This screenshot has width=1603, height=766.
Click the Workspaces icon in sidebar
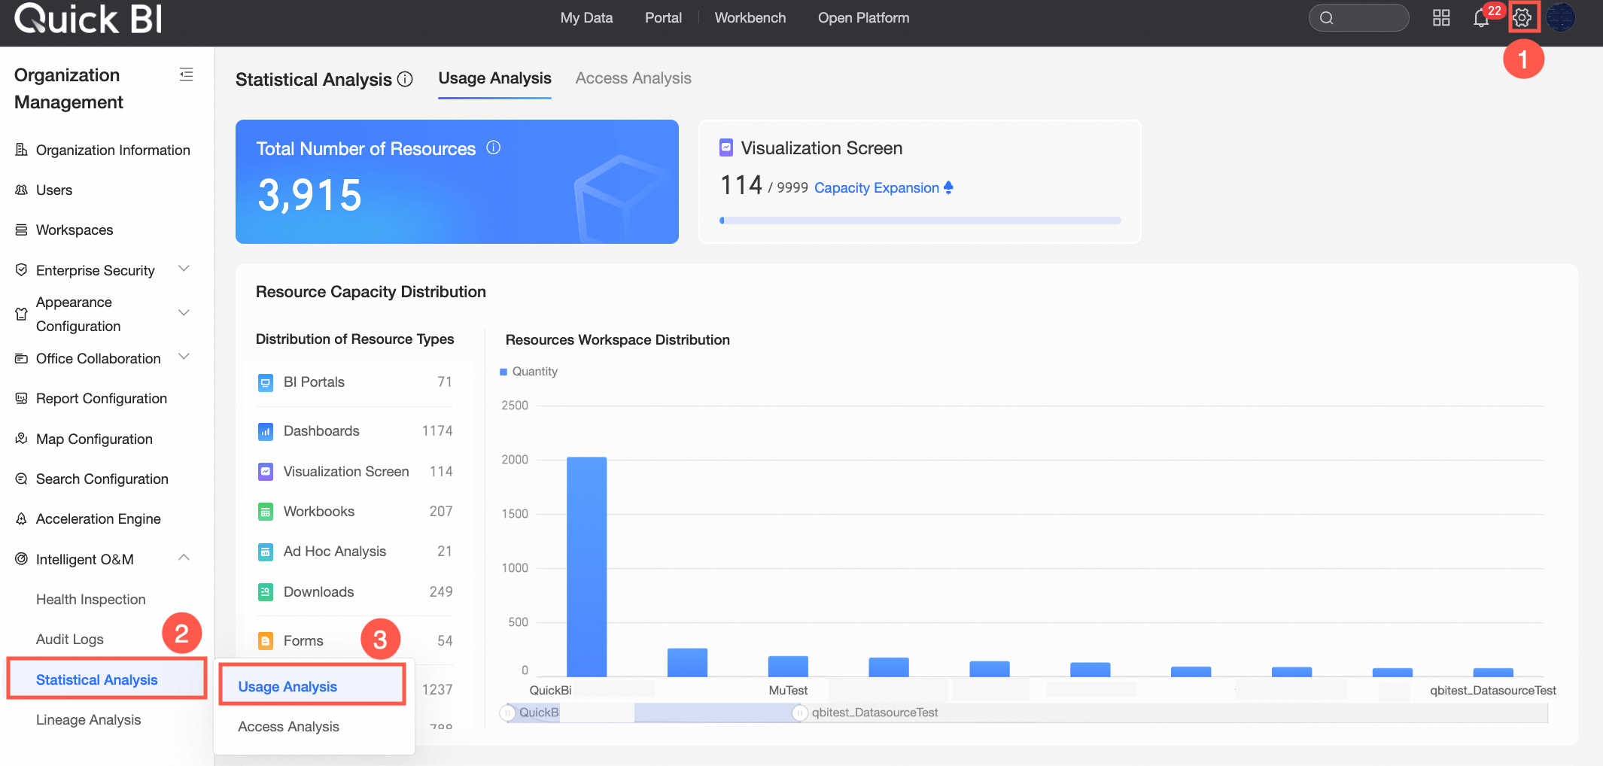(22, 229)
